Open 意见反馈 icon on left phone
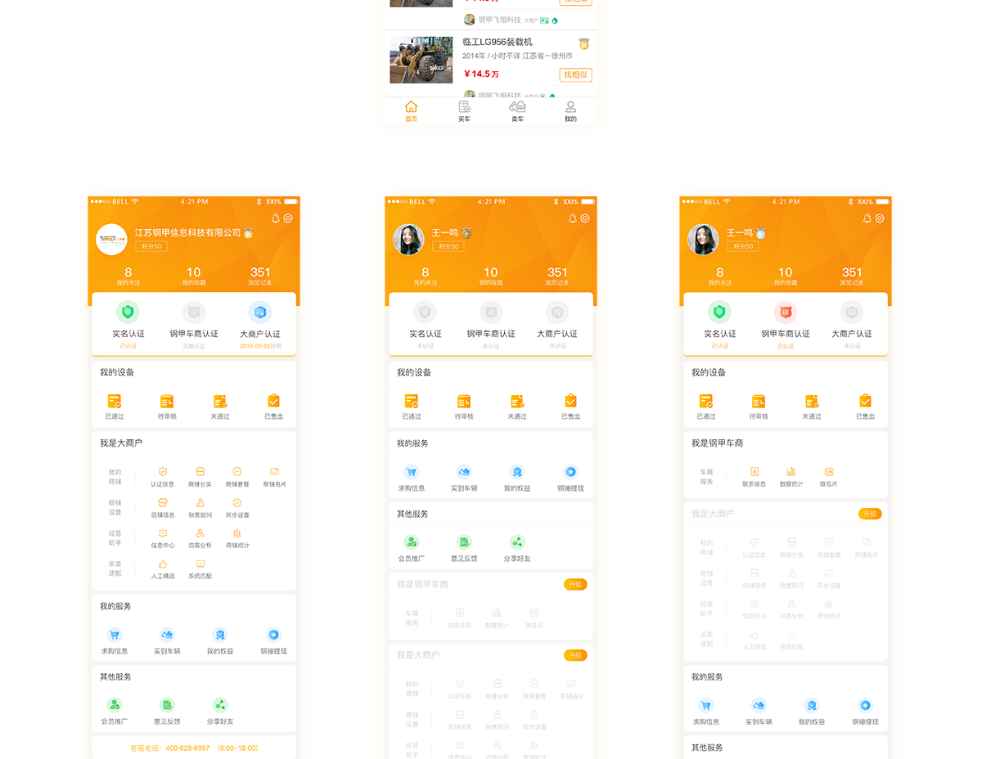 point(167,705)
